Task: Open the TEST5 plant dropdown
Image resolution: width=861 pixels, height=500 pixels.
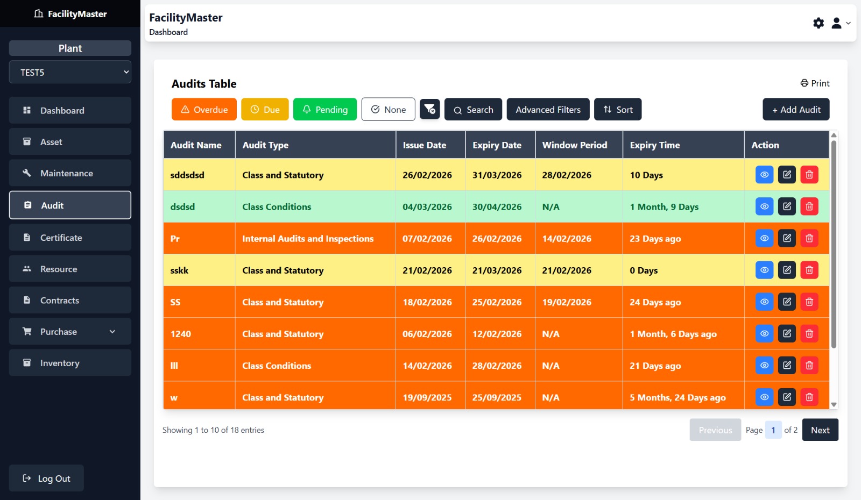Action: pyautogui.click(x=70, y=72)
